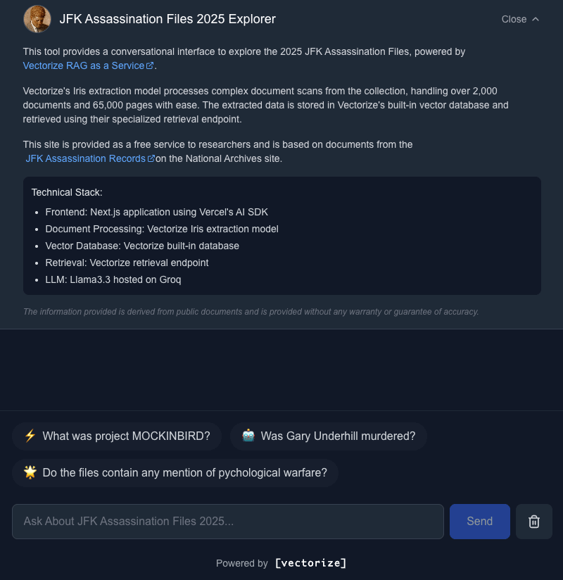Image resolution: width=563 pixels, height=580 pixels.
Task: Click the JFK Assassination Files 2025 Explorer title
Action: click(167, 19)
